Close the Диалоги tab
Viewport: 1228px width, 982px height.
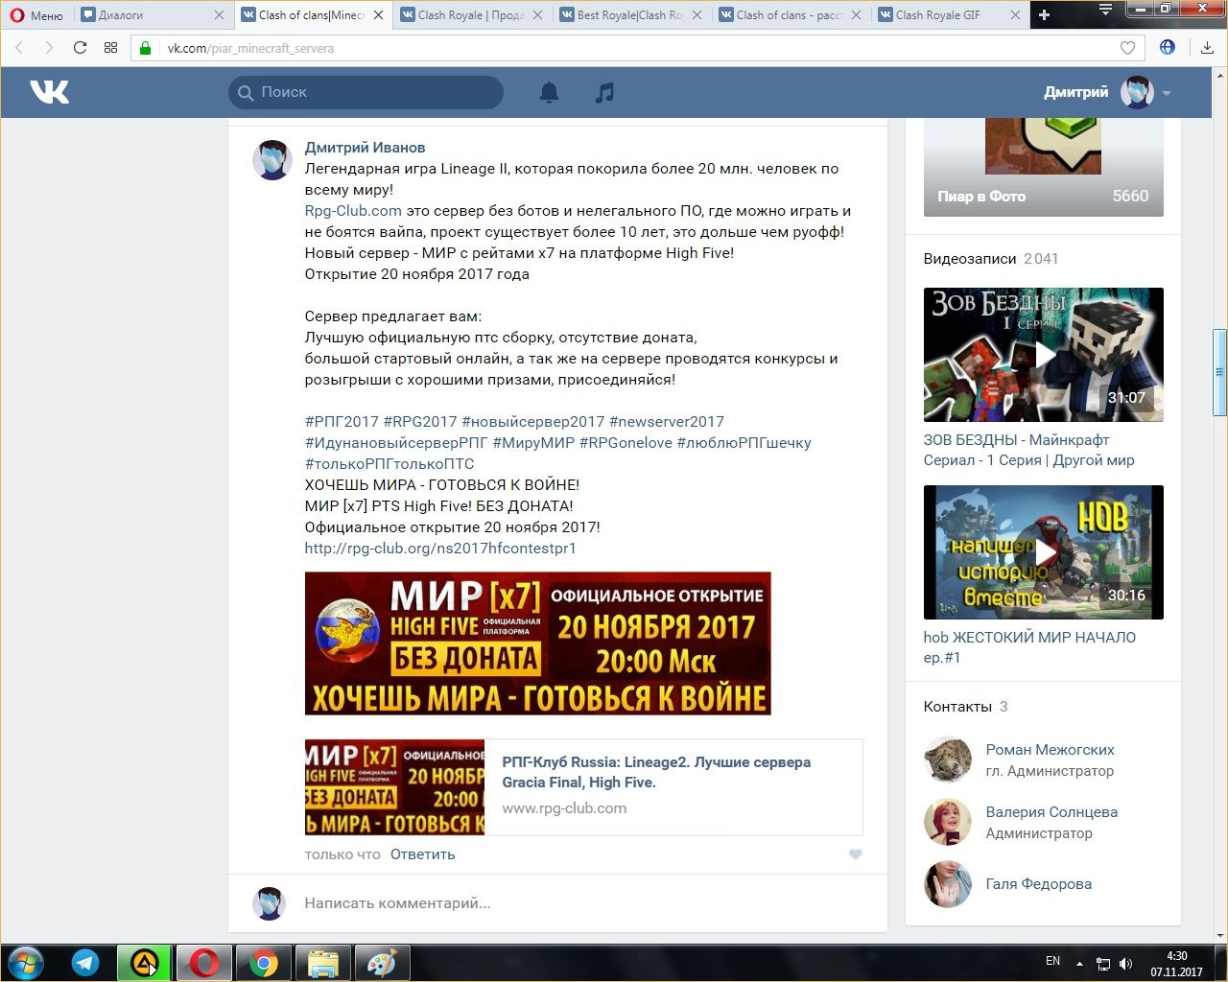tap(219, 15)
